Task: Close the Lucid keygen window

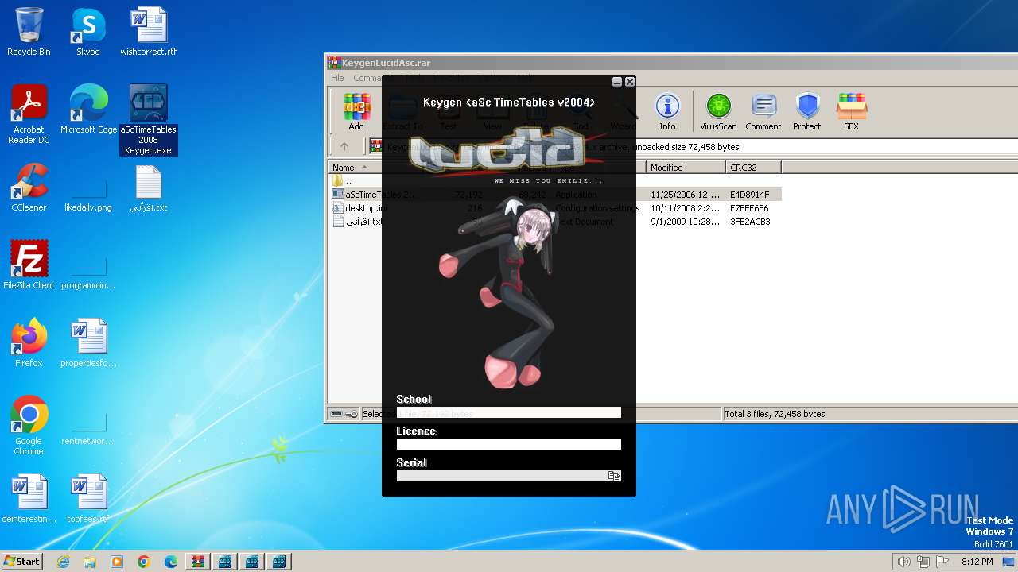Action: [630, 82]
